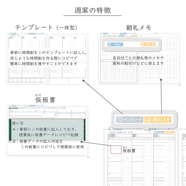Click the 週案の特徴 heading
This screenshot has height=186, width=186.
pos(93,10)
